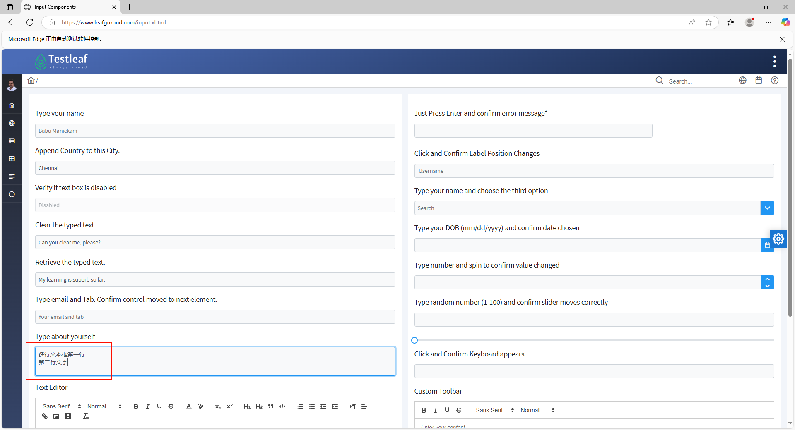The width and height of the screenshot is (795, 430).
Task: Insert an image in the Text Editor
Action: 56,416
